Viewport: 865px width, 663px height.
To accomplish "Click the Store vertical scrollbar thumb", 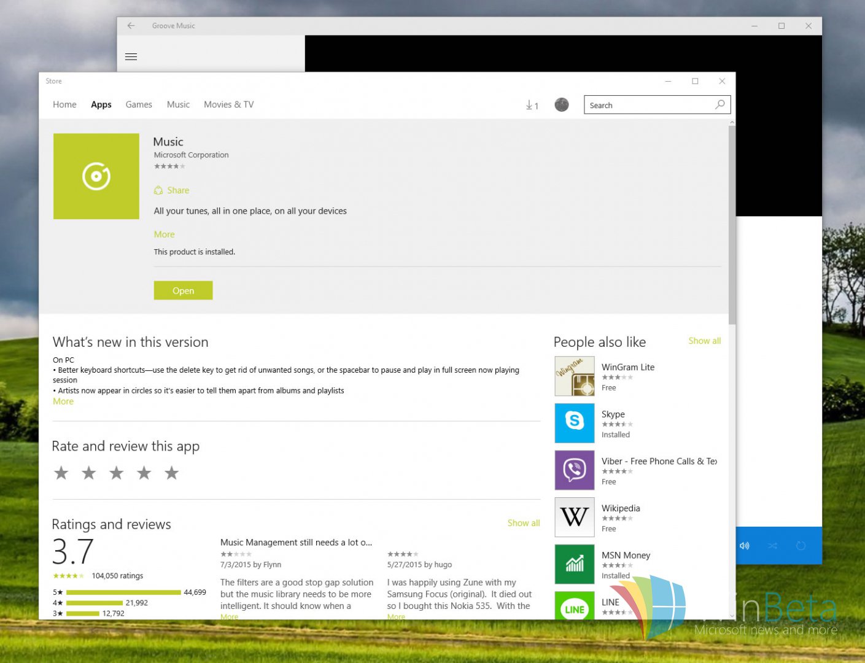I will pos(732,225).
